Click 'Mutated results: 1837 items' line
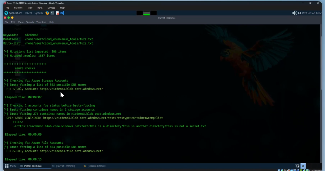This screenshot has height=171, width=325. pyautogui.click(x=29, y=56)
